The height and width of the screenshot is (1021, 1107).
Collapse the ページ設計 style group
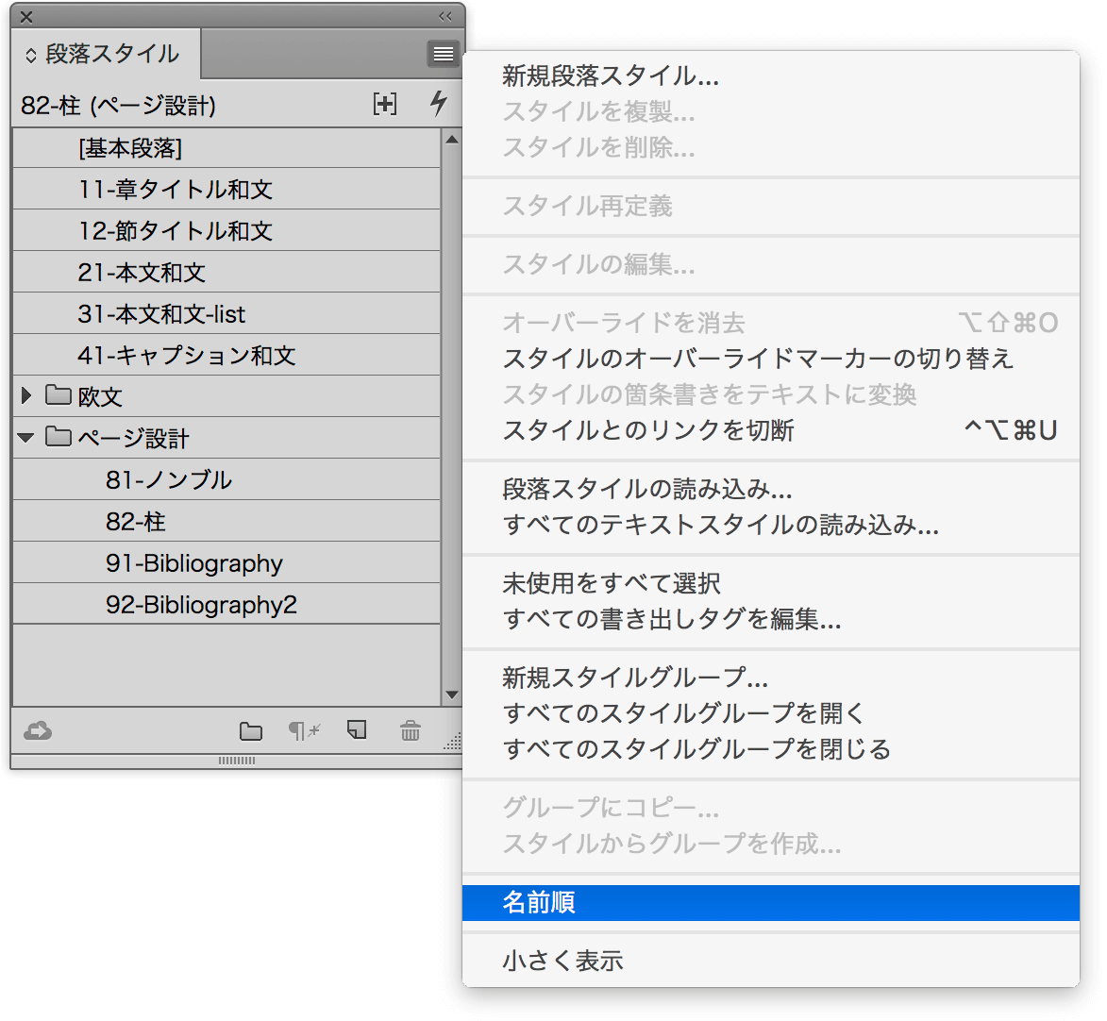pyautogui.click(x=26, y=439)
